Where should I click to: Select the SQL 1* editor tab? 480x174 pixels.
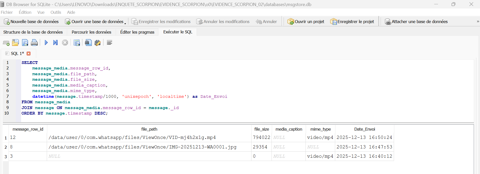(x=17, y=53)
